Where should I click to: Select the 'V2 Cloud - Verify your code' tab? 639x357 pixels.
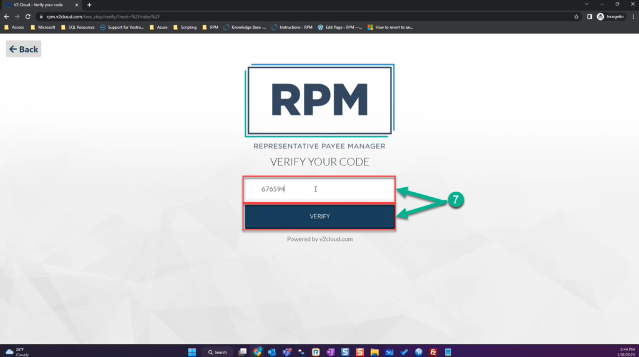point(41,5)
